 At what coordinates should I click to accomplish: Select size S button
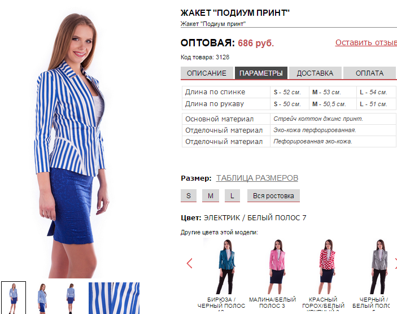coord(189,196)
